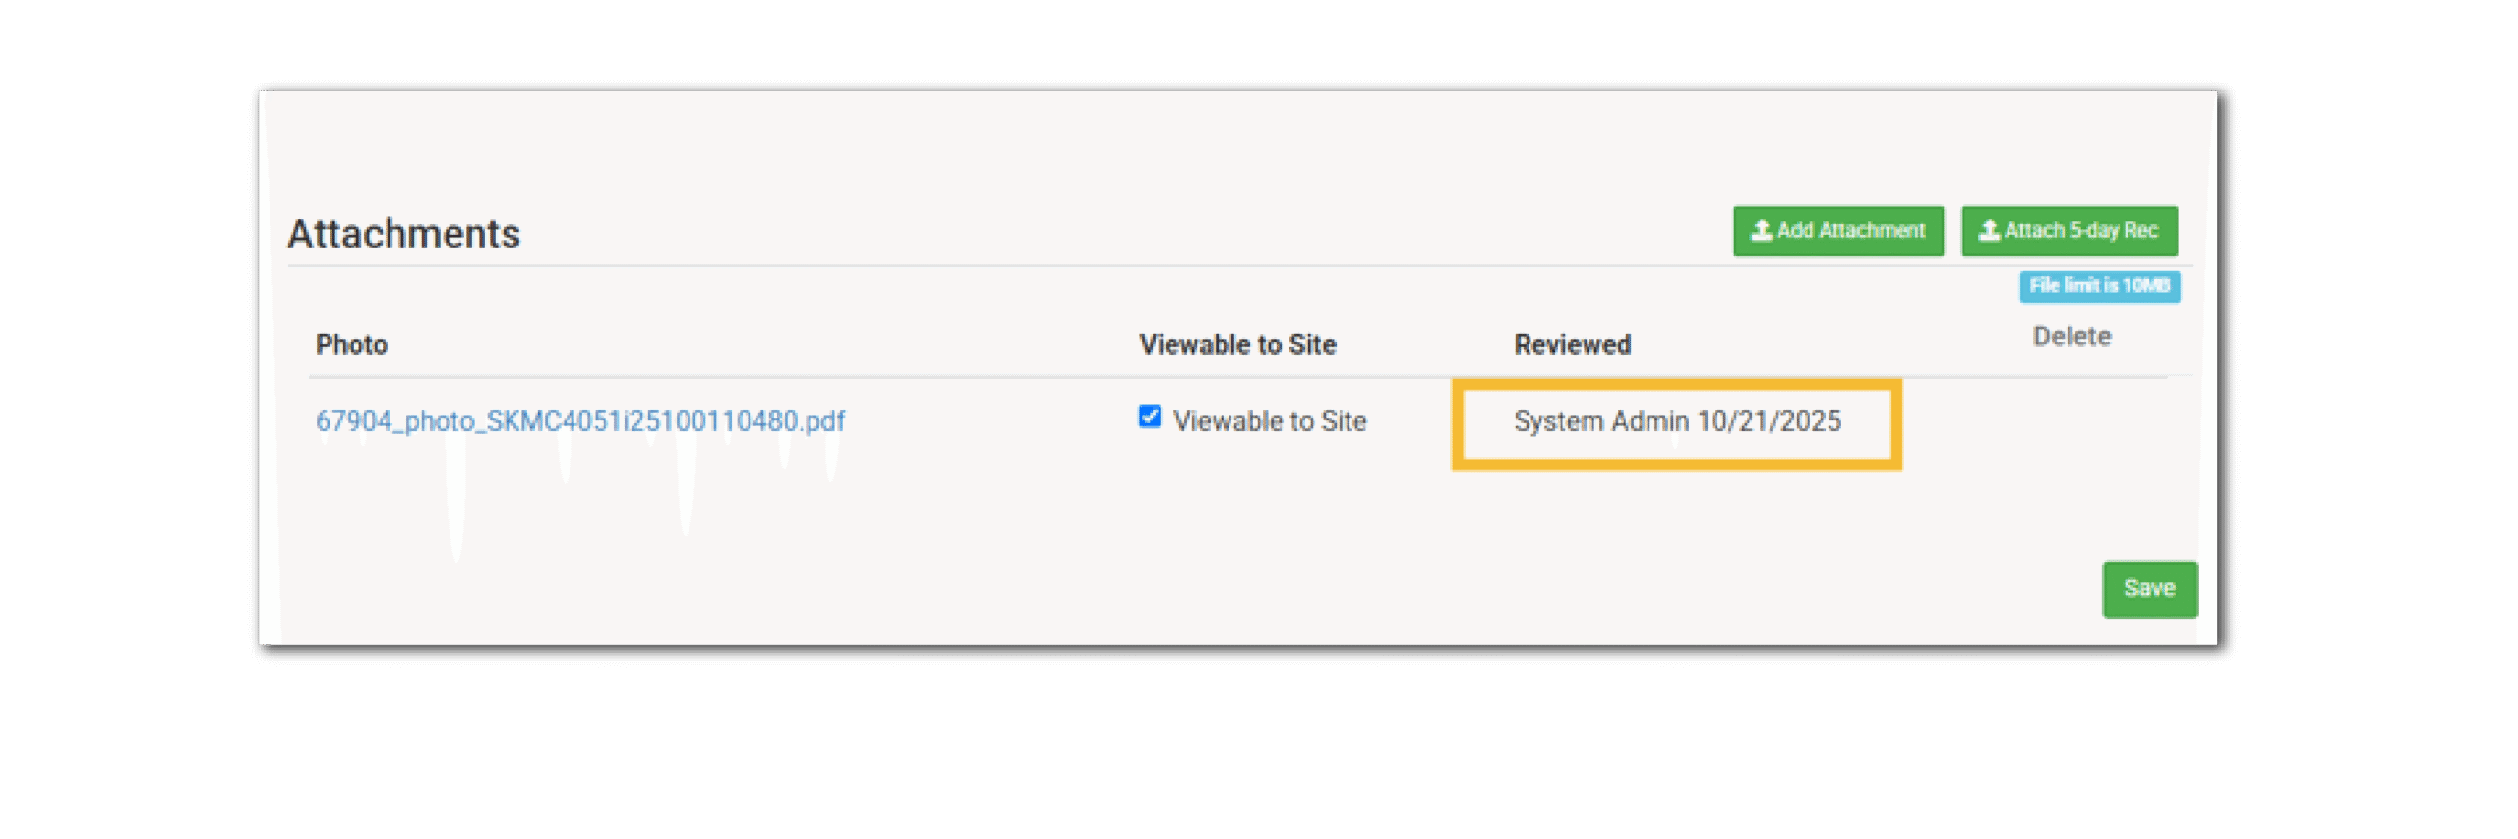Image resolution: width=2518 pixels, height=839 pixels.
Task: Select the Reviewed column header
Action: [1572, 345]
